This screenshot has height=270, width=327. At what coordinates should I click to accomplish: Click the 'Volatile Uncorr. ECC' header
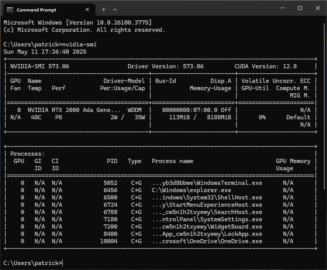point(276,81)
